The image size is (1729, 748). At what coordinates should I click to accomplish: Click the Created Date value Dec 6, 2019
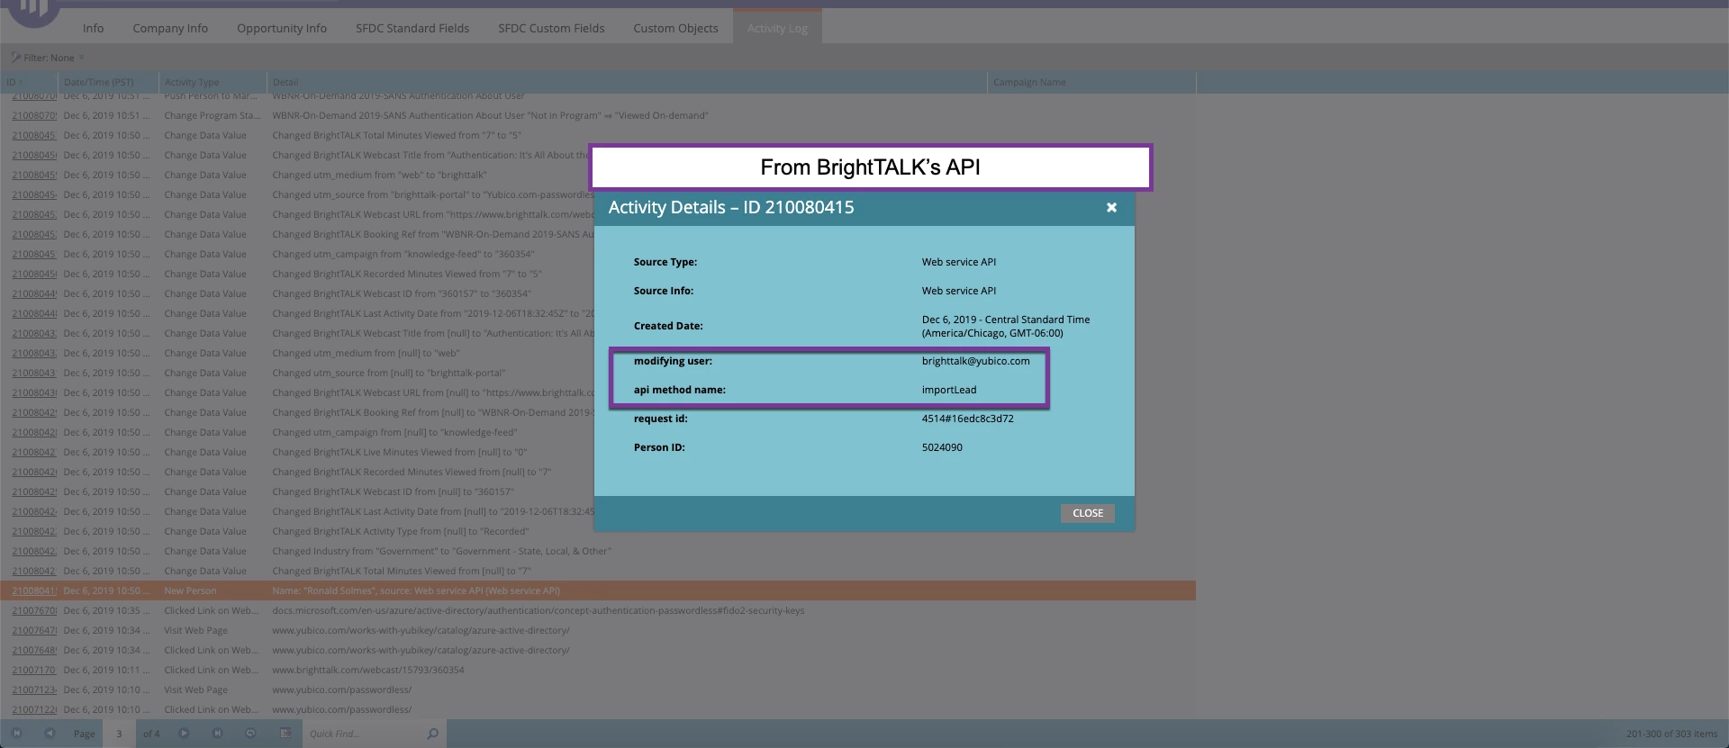(1006, 326)
